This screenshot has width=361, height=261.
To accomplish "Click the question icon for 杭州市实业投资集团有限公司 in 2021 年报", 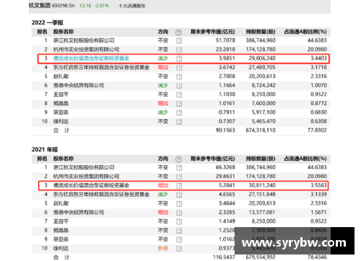I will (x=179, y=177).
